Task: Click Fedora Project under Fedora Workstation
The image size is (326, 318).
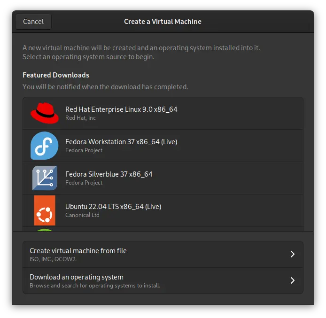Action: coord(84,150)
